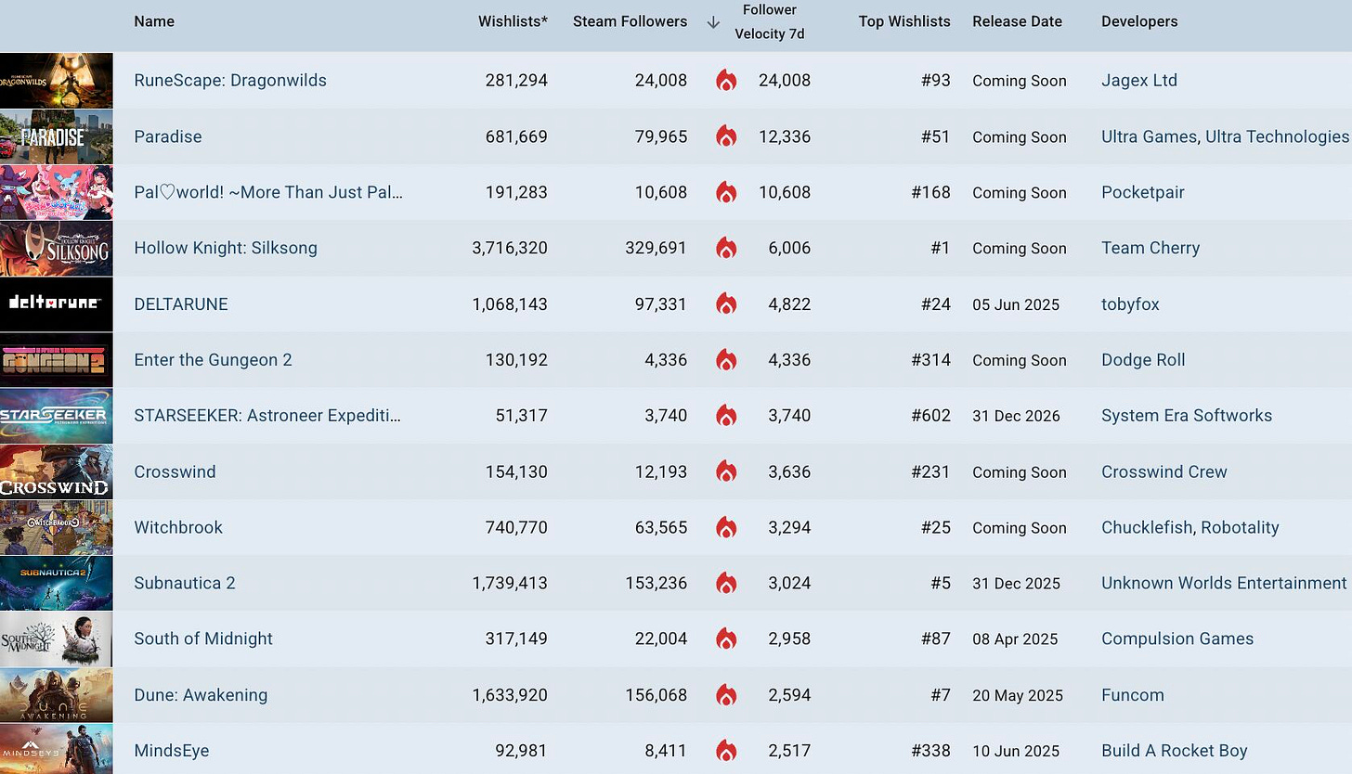Image resolution: width=1352 pixels, height=774 pixels.
Task: Open the MindsEye game link
Action: (x=172, y=751)
